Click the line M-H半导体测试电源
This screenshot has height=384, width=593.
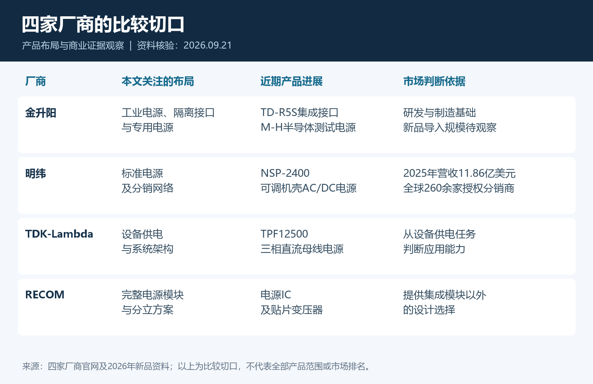pyautogui.click(x=308, y=128)
